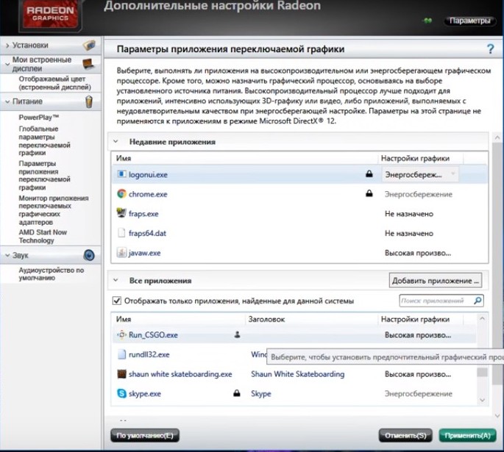Click Добавить приложение button
Image resolution: width=504 pixels, height=452 pixels.
(436, 281)
